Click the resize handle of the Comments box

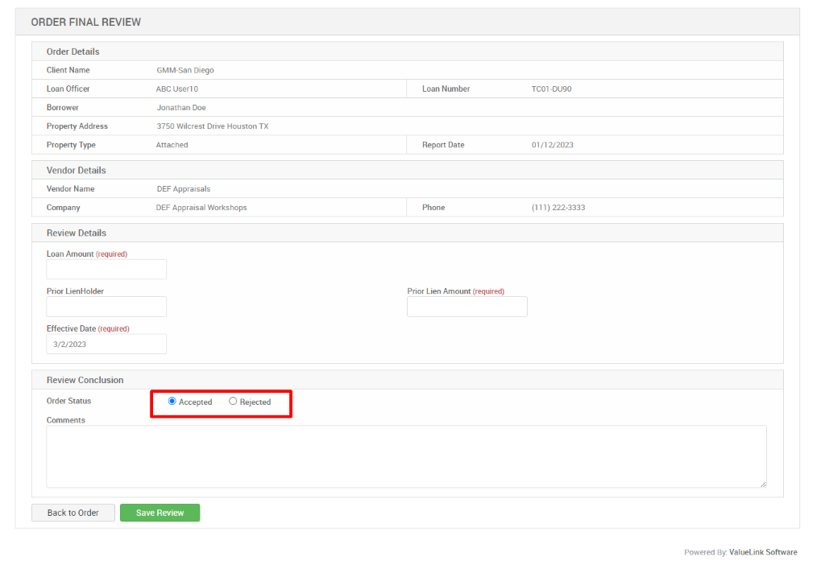[761, 483]
